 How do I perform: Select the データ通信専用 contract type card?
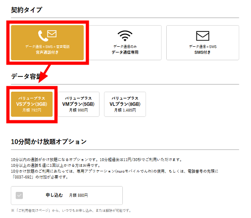tap(125, 43)
